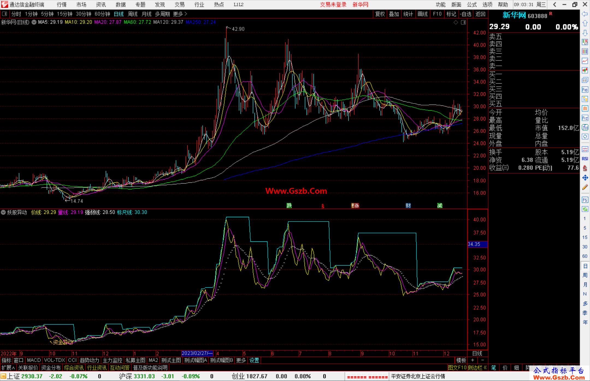Viewport: 590px width, 381px height.
Task: Open the 选项 menu
Action: (x=487, y=4)
